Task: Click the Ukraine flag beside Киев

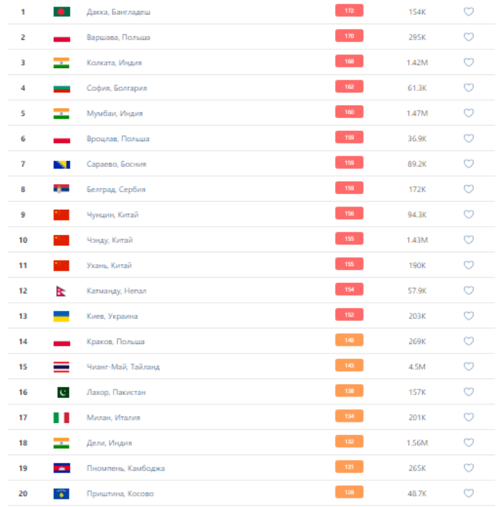Action: [x=61, y=316]
